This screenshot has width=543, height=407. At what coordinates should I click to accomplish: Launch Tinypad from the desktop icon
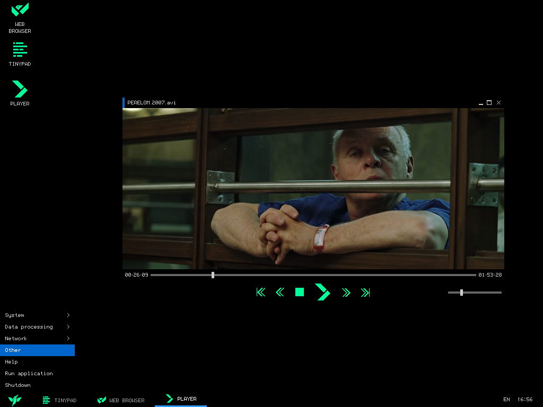tap(20, 54)
